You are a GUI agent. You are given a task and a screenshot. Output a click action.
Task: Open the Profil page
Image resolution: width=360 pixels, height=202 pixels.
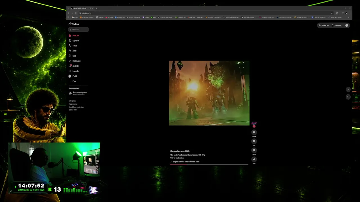[73, 76]
